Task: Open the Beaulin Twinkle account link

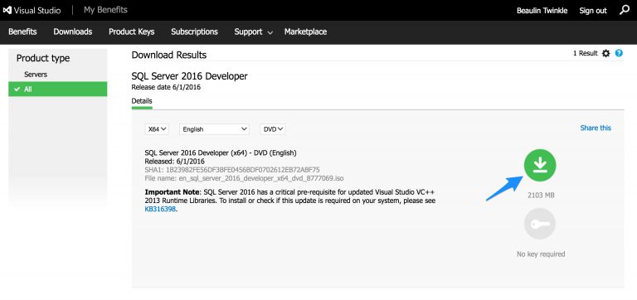Action: 542,11
